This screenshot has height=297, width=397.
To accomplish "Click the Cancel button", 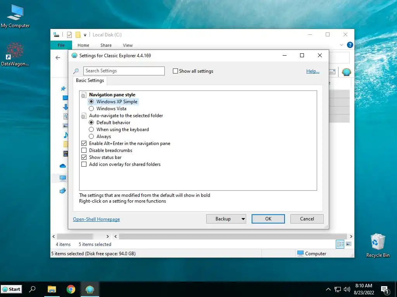I will pyautogui.click(x=307, y=219).
